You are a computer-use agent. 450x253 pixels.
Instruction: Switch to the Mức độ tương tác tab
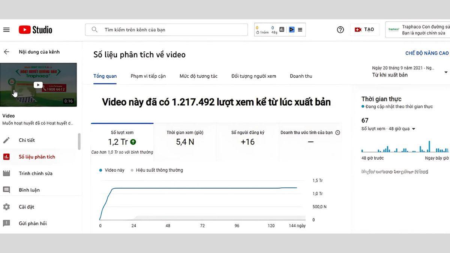pyautogui.click(x=198, y=76)
